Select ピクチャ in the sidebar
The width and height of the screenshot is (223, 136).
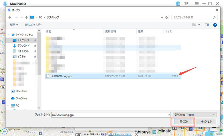click(21, 57)
